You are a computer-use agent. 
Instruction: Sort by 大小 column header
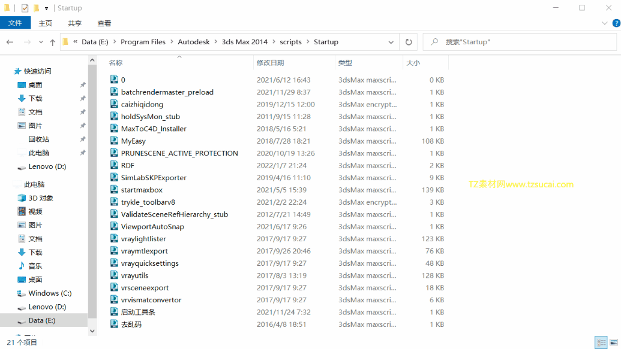point(413,63)
